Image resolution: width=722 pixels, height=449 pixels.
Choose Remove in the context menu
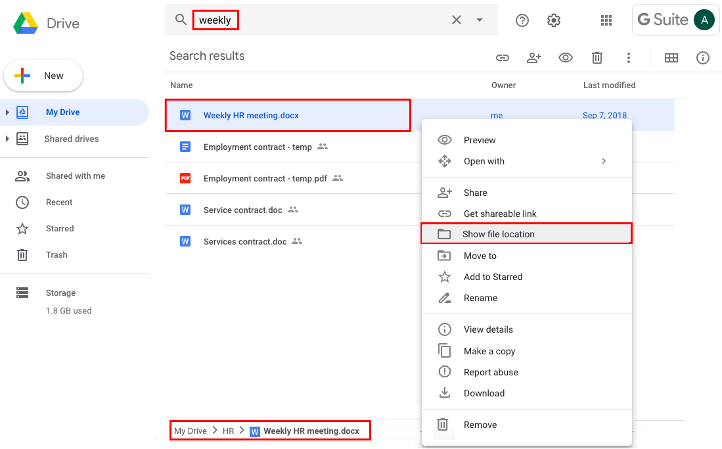526,425
